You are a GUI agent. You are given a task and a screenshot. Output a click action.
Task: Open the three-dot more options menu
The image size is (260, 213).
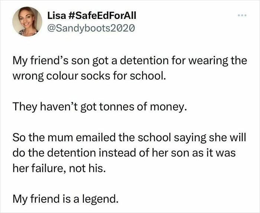(242, 16)
